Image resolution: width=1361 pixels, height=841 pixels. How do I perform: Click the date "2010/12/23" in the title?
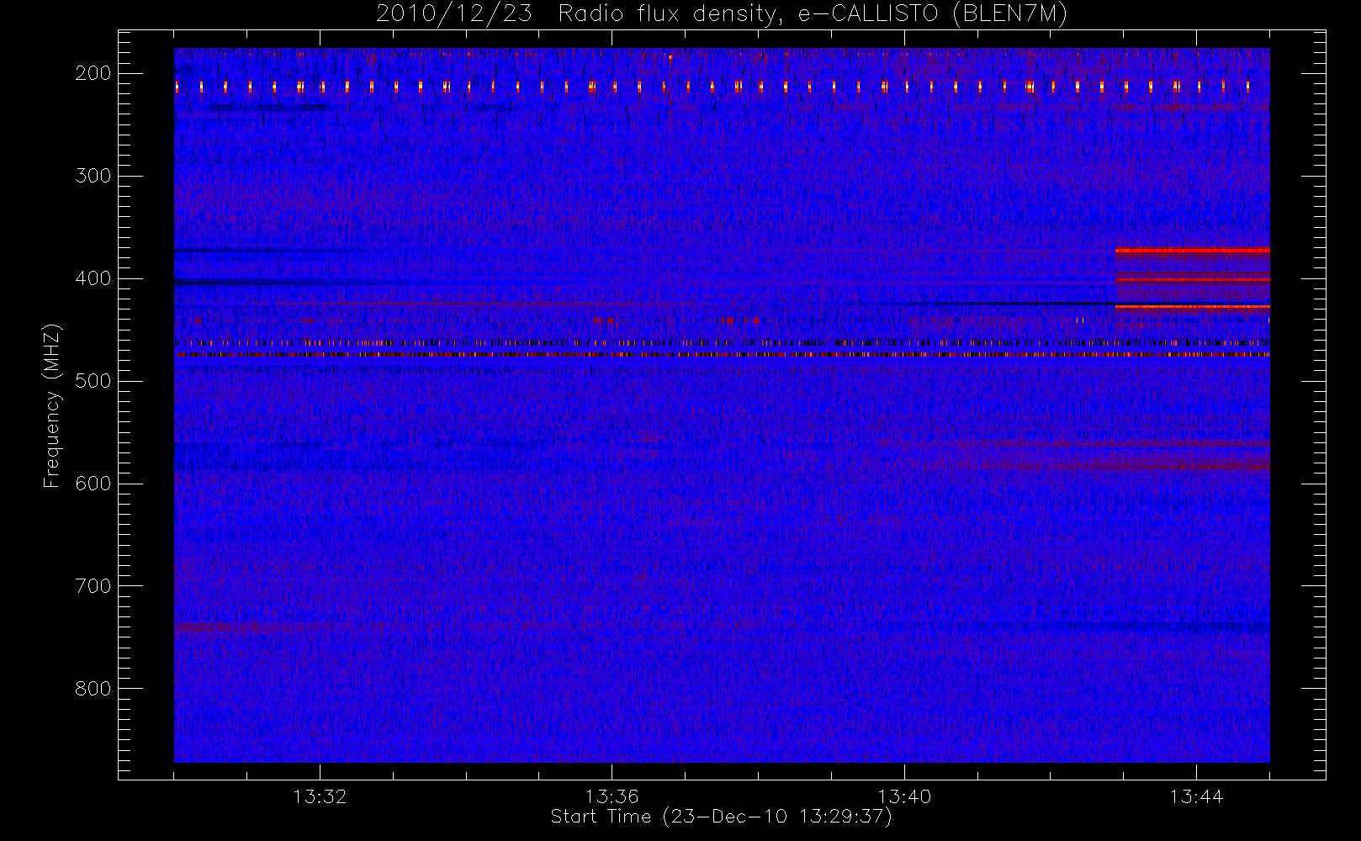click(x=453, y=14)
